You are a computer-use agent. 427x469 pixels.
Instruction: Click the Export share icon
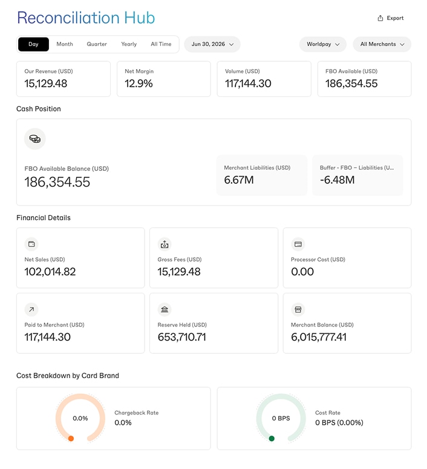[380, 18]
